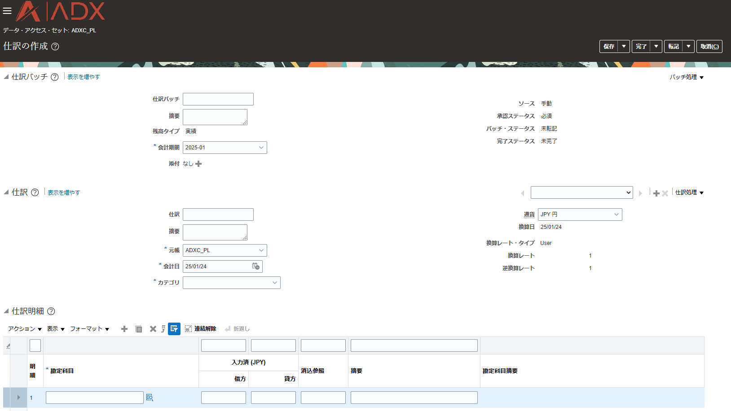Open account search next to 勘定科目 field
This screenshot has height=411, width=731.
click(x=150, y=398)
